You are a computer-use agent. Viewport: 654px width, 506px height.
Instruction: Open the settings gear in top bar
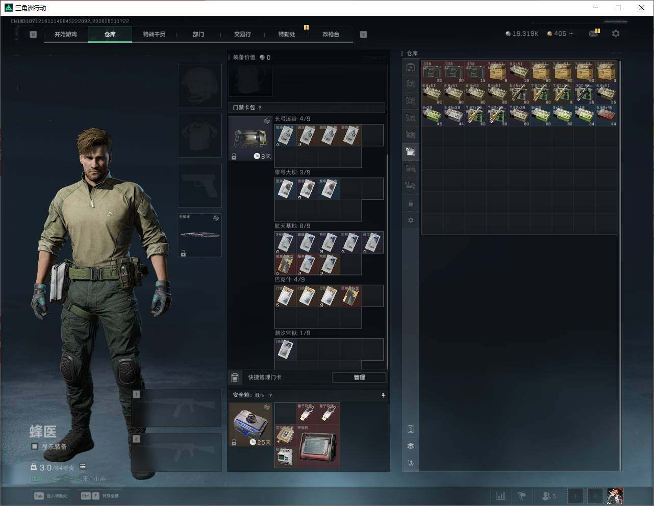[x=616, y=34]
